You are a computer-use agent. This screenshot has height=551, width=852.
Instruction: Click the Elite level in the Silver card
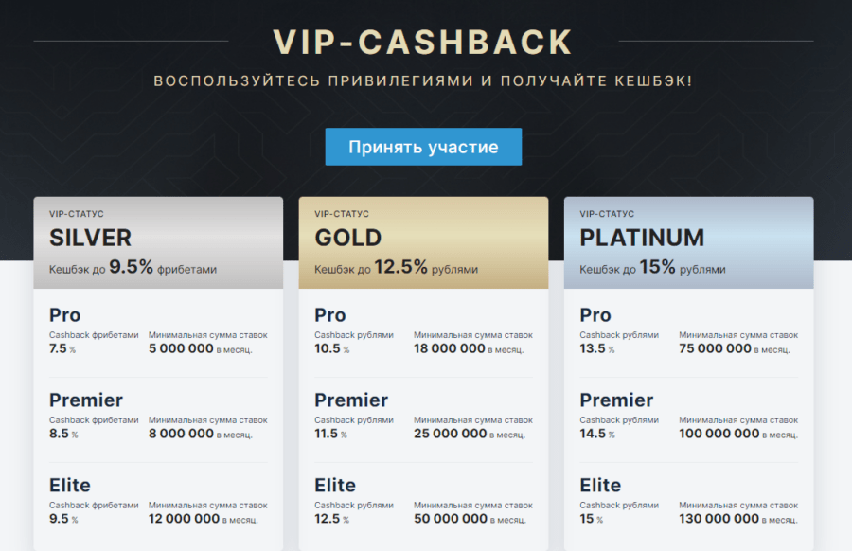pos(70,486)
